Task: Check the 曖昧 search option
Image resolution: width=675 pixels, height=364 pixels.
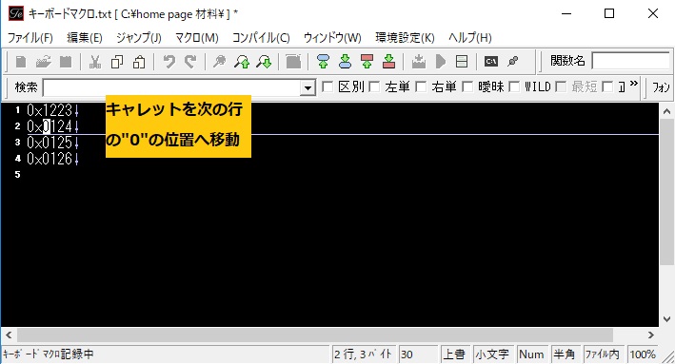Action: (x=467, y=87)
